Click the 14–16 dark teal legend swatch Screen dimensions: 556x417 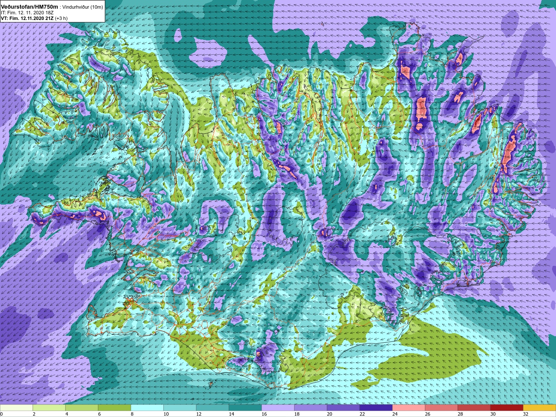(245, 408)
